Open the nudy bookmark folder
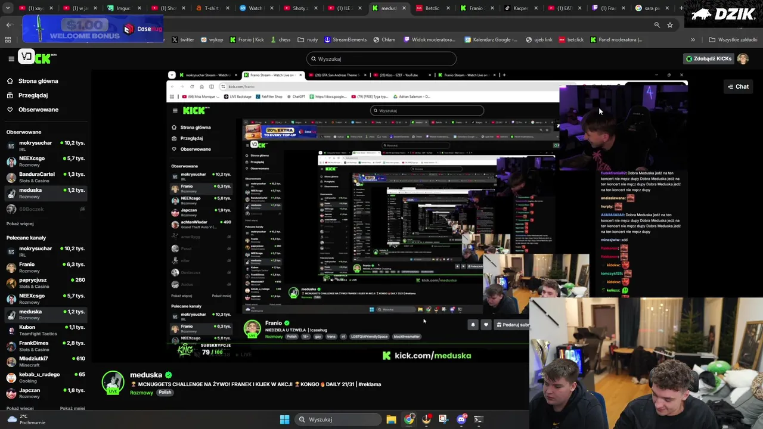 308,40
